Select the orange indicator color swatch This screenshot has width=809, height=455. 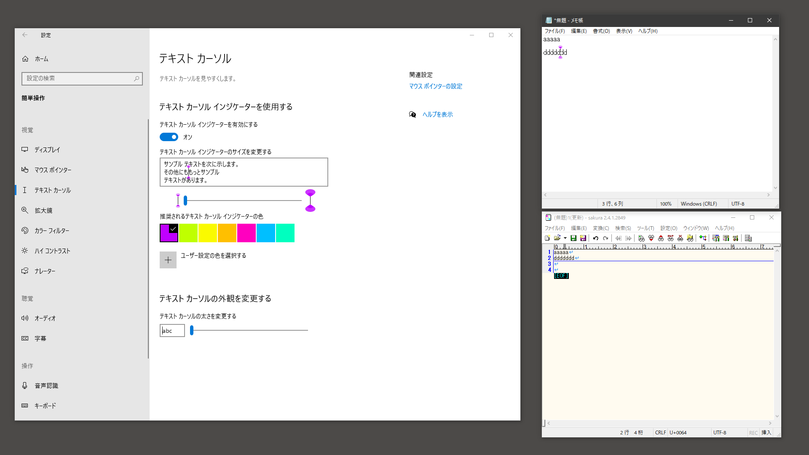pos(227,233)
